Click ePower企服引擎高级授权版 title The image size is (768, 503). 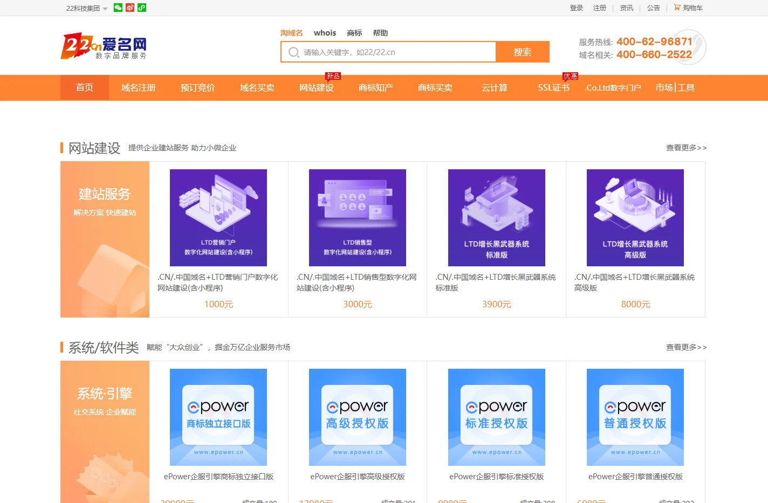[358, 477]
